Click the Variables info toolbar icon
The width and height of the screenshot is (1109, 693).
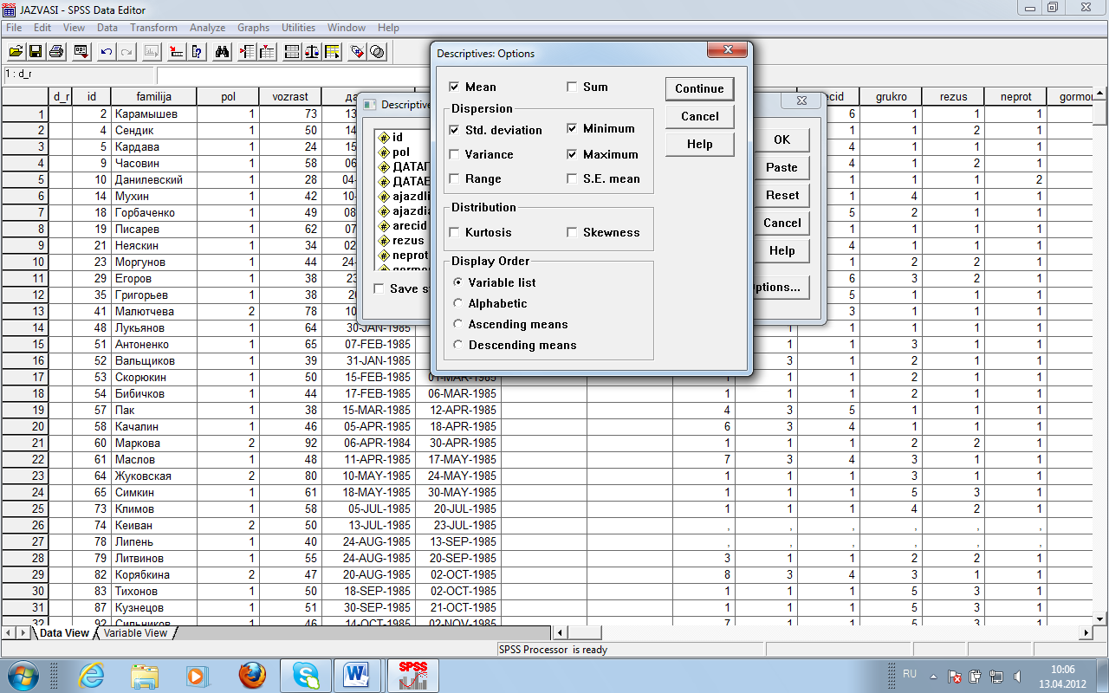(197, 52)
